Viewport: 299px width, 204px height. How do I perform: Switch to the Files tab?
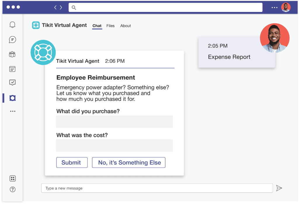(x=110, y=26)
